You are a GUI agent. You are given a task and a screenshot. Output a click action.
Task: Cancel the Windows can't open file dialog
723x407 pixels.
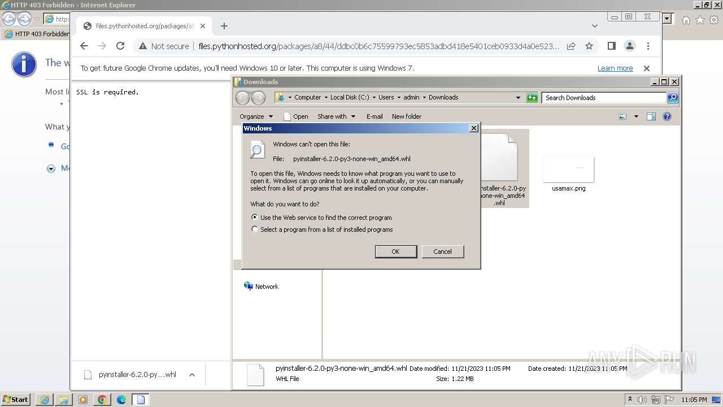442,252
